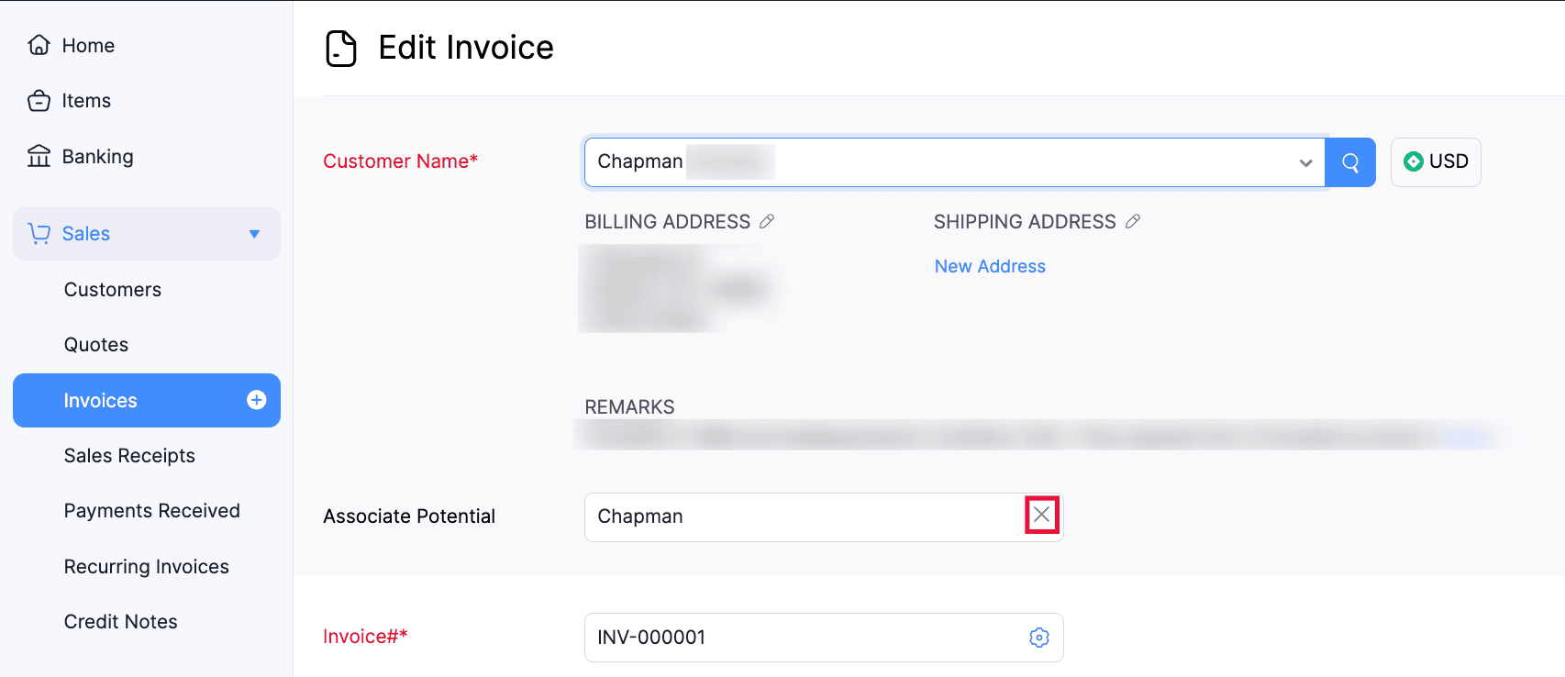Viewport: 1565px width, 677px height.
Task: Select the USD currency button
Action: (x=1435, y=162)
